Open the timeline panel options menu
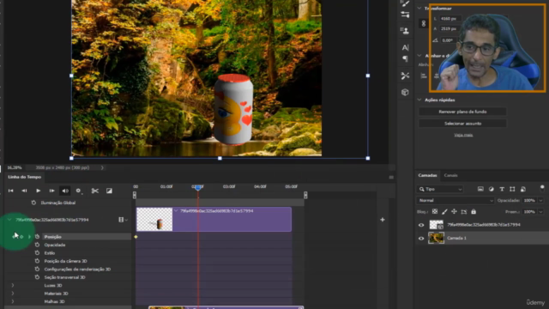 [x=391, y=178]
